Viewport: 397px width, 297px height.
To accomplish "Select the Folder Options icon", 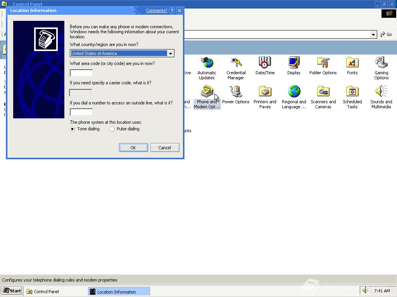I will (x=323, y=66).
